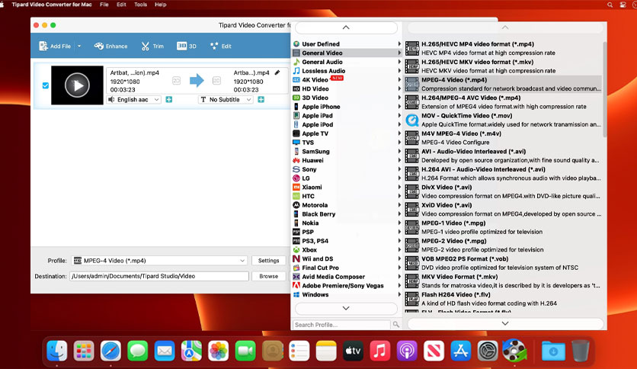Click the format list vertical scrollbar
637x369 pixels.
[604, 89]
